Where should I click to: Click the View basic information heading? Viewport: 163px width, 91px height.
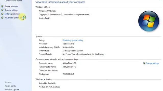pos(60,2)
